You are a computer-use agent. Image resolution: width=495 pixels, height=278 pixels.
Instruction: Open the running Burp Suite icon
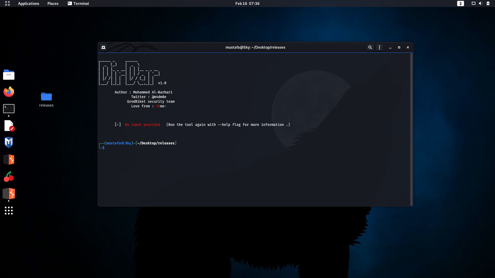click(9, 194)
